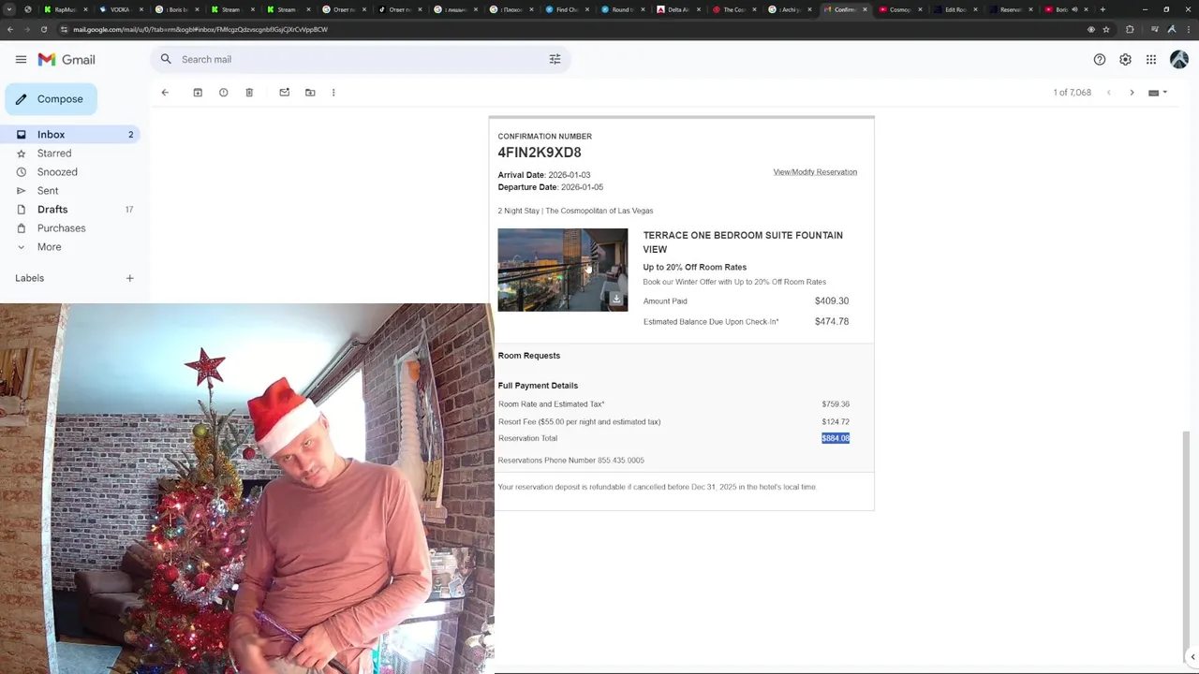Open Gmail Support help icon
The height and width of the screenshot is (674, 1199).
(x=1100, y=59)
